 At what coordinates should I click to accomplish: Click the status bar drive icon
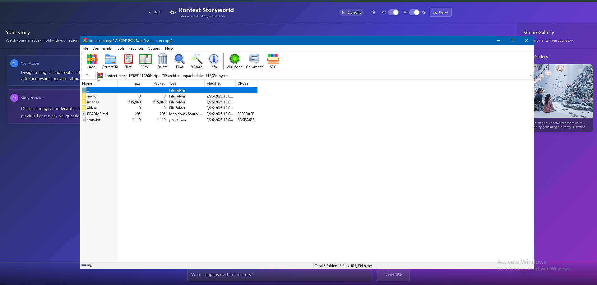(x=84, y=265)
